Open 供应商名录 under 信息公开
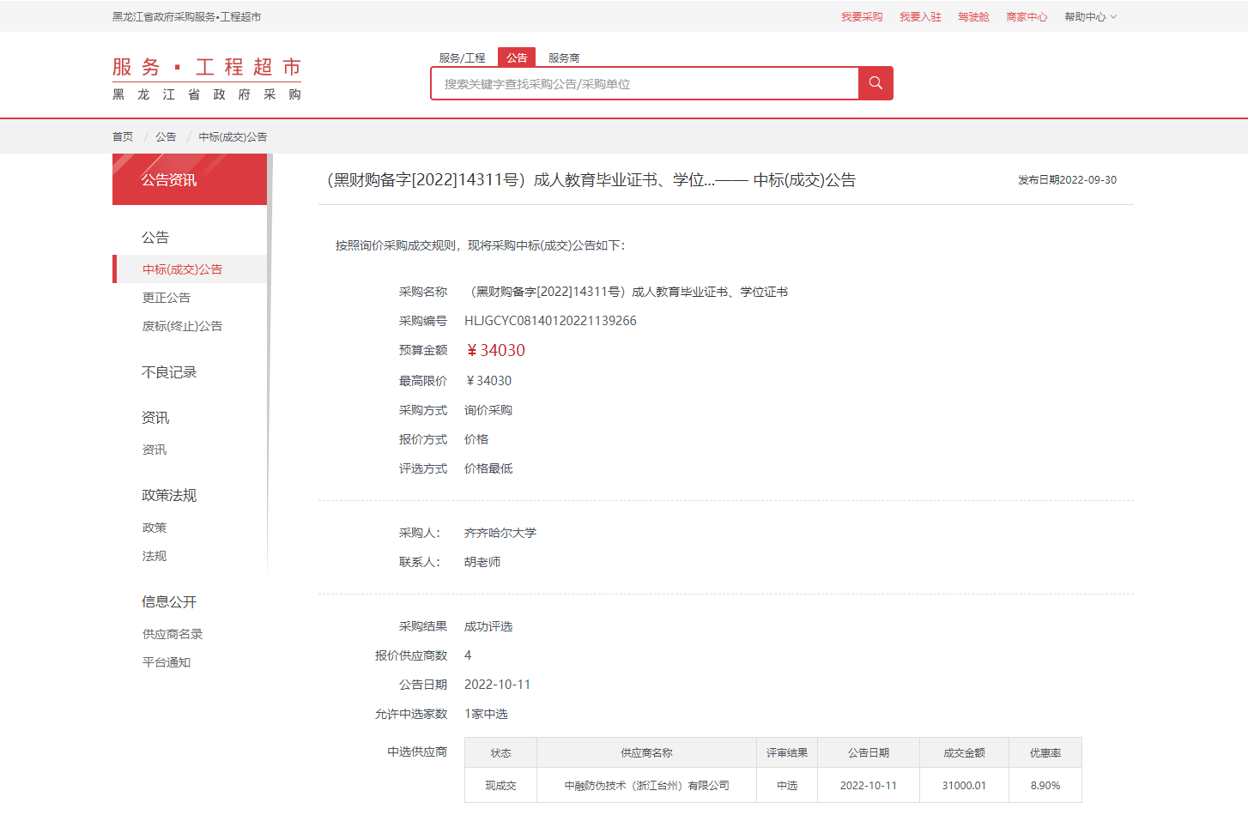This screenshot has height=815, width=1248. [173, 634]
